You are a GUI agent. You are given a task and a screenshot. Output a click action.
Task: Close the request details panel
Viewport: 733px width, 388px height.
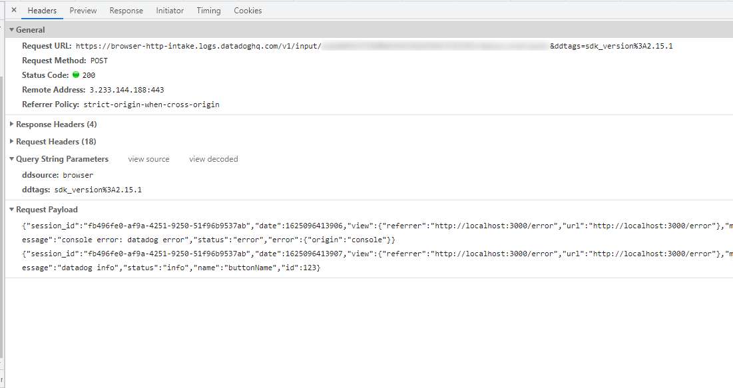click(x=14, y=10)
